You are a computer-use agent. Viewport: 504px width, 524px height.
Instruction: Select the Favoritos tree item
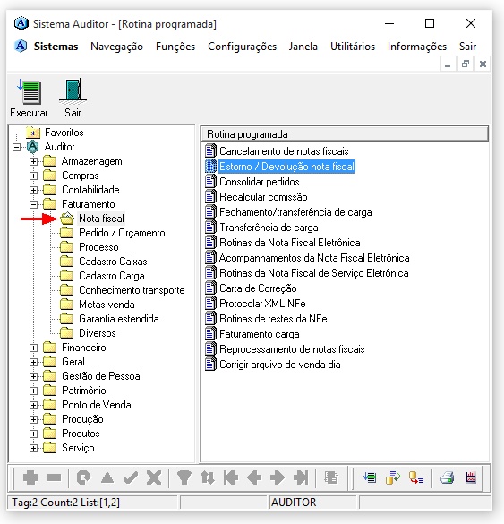coord(64,133)
